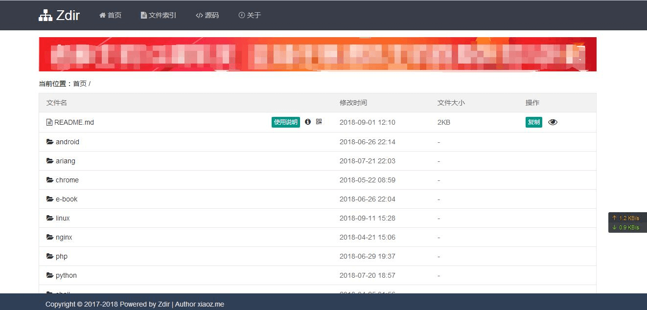Copy README.md link with 复制 button
647x310 pixels.
pos(533,122)
